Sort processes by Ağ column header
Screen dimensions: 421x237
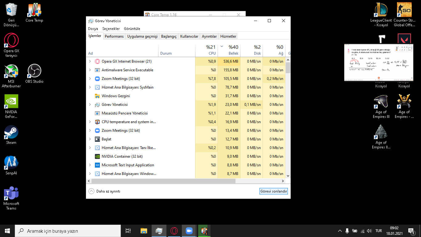point(274,50)
